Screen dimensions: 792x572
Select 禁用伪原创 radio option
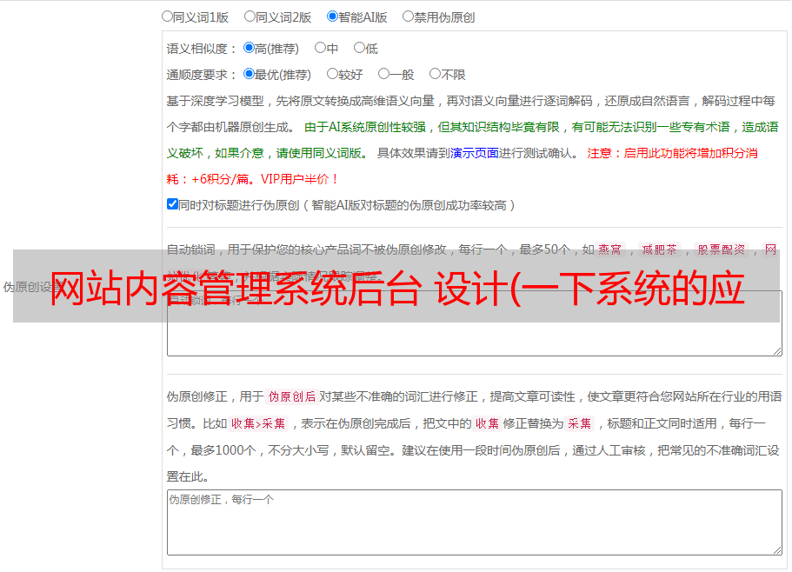(408, 17)
